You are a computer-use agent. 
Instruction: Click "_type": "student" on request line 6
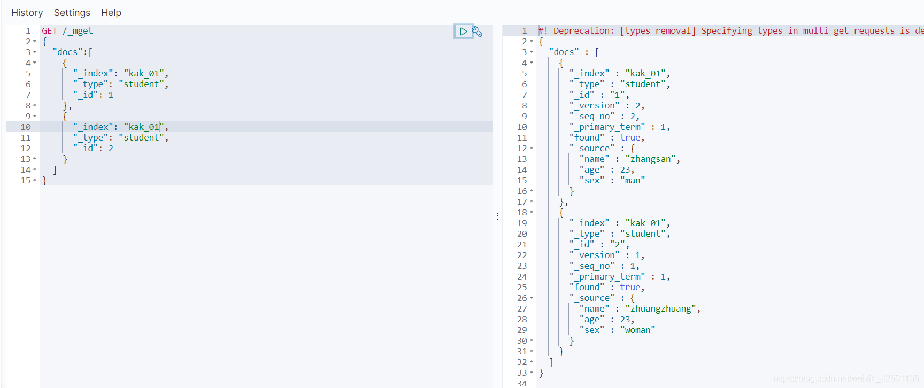pos(121,84)
